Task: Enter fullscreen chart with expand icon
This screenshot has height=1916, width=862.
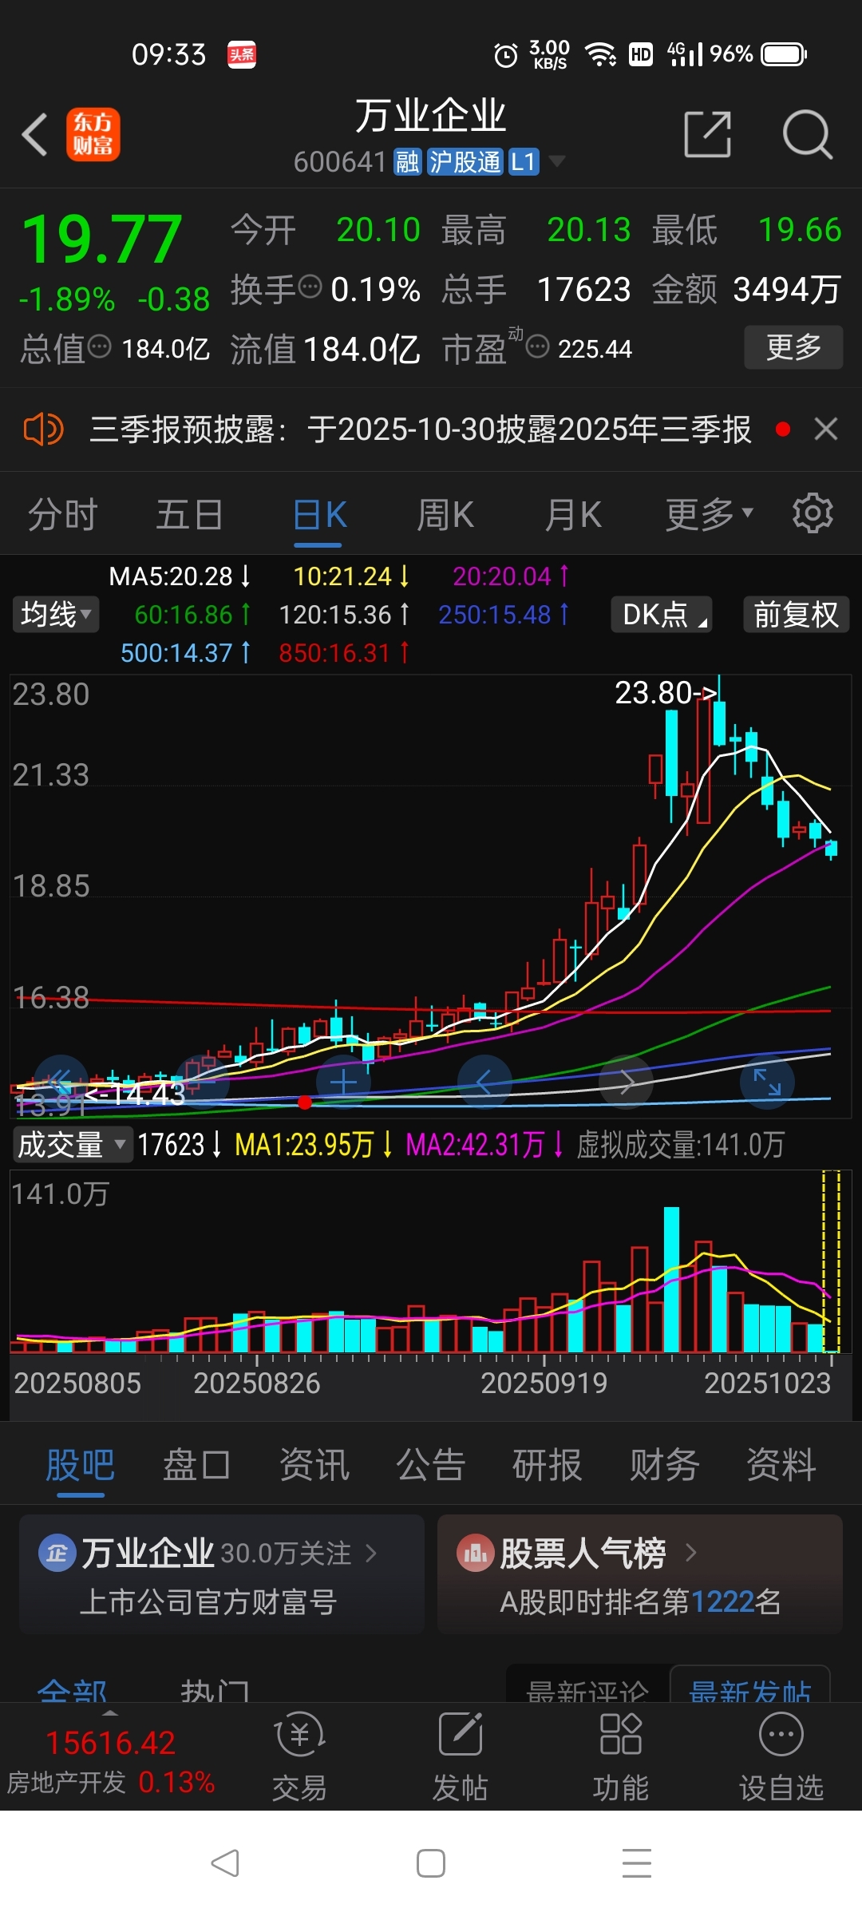Action: click(768, 1082)
